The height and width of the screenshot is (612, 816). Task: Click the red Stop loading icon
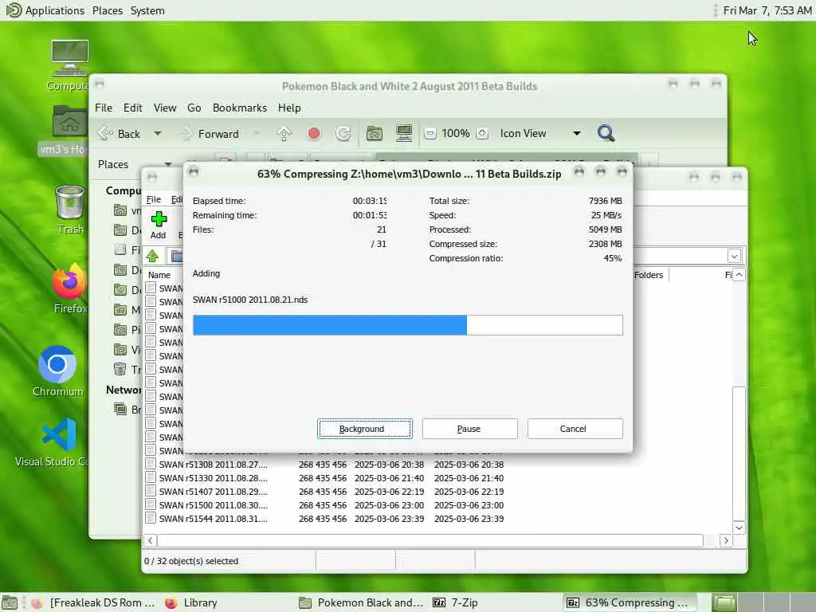coord(314,134)
